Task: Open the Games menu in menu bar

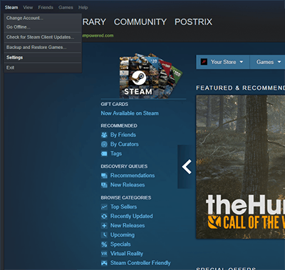Action: (x=66, y=8)
